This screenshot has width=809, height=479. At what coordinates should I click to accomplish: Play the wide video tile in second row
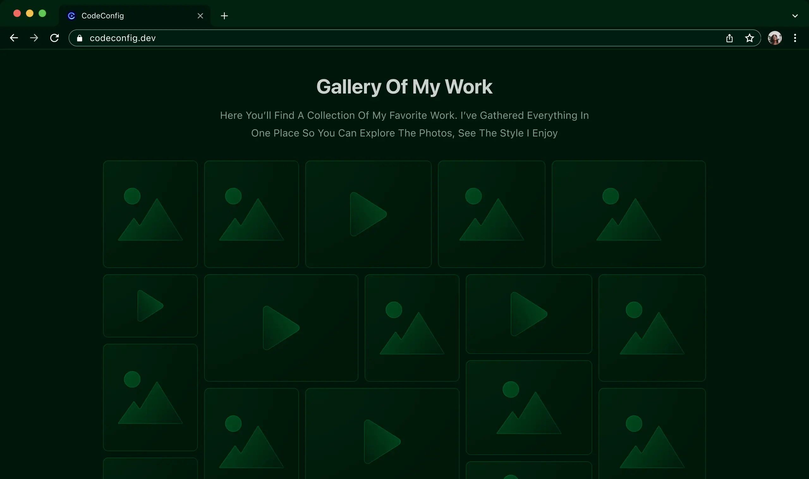coord(281,328)
